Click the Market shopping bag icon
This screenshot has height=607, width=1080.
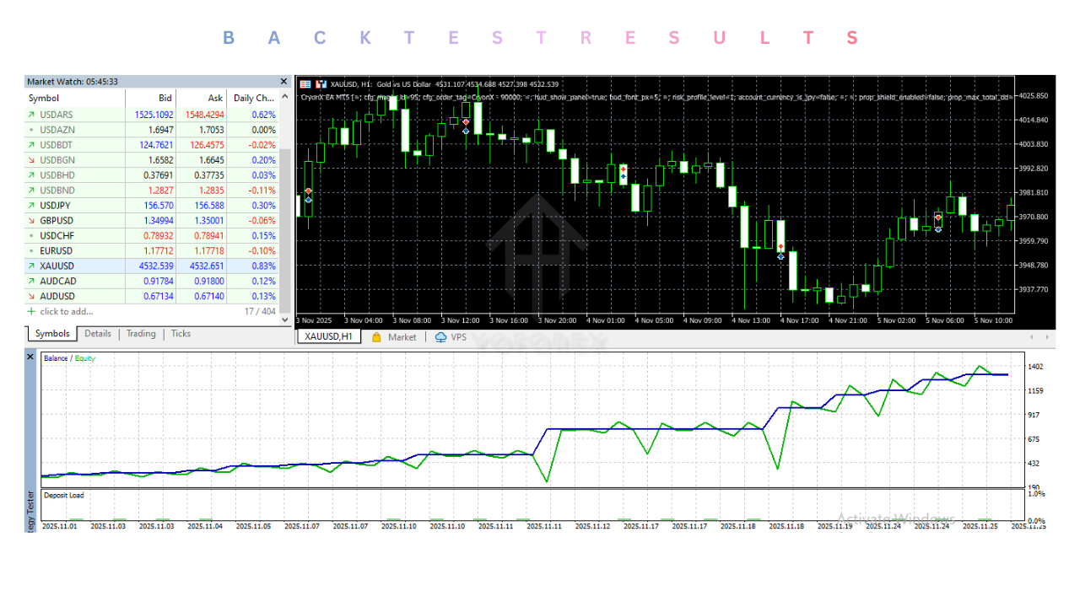[x=376, y=337]
